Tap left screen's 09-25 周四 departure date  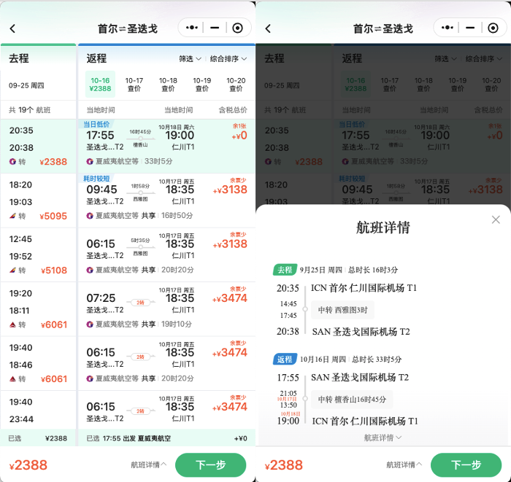pyautogui.click(x=26, y=85)
